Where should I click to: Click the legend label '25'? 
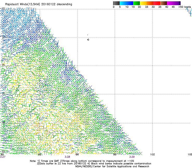click(147, 7)
